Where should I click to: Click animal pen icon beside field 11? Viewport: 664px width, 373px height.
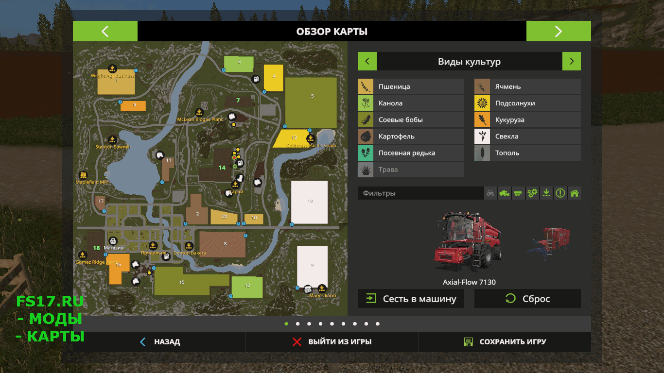click(160, 155)
